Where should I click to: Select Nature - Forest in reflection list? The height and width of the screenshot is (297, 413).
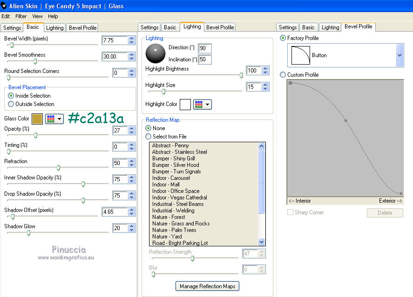coord(169,217)
